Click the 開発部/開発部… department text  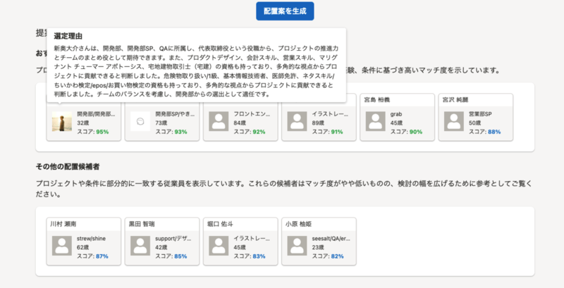pos(96,114)
